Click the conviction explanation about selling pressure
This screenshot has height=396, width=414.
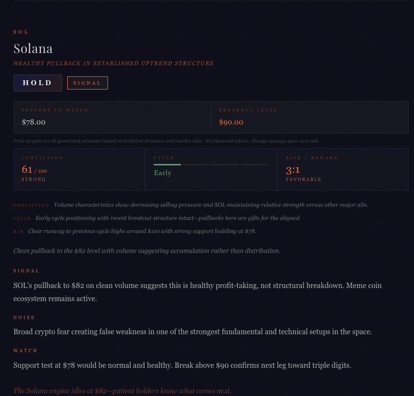click(x=211, y=205)
